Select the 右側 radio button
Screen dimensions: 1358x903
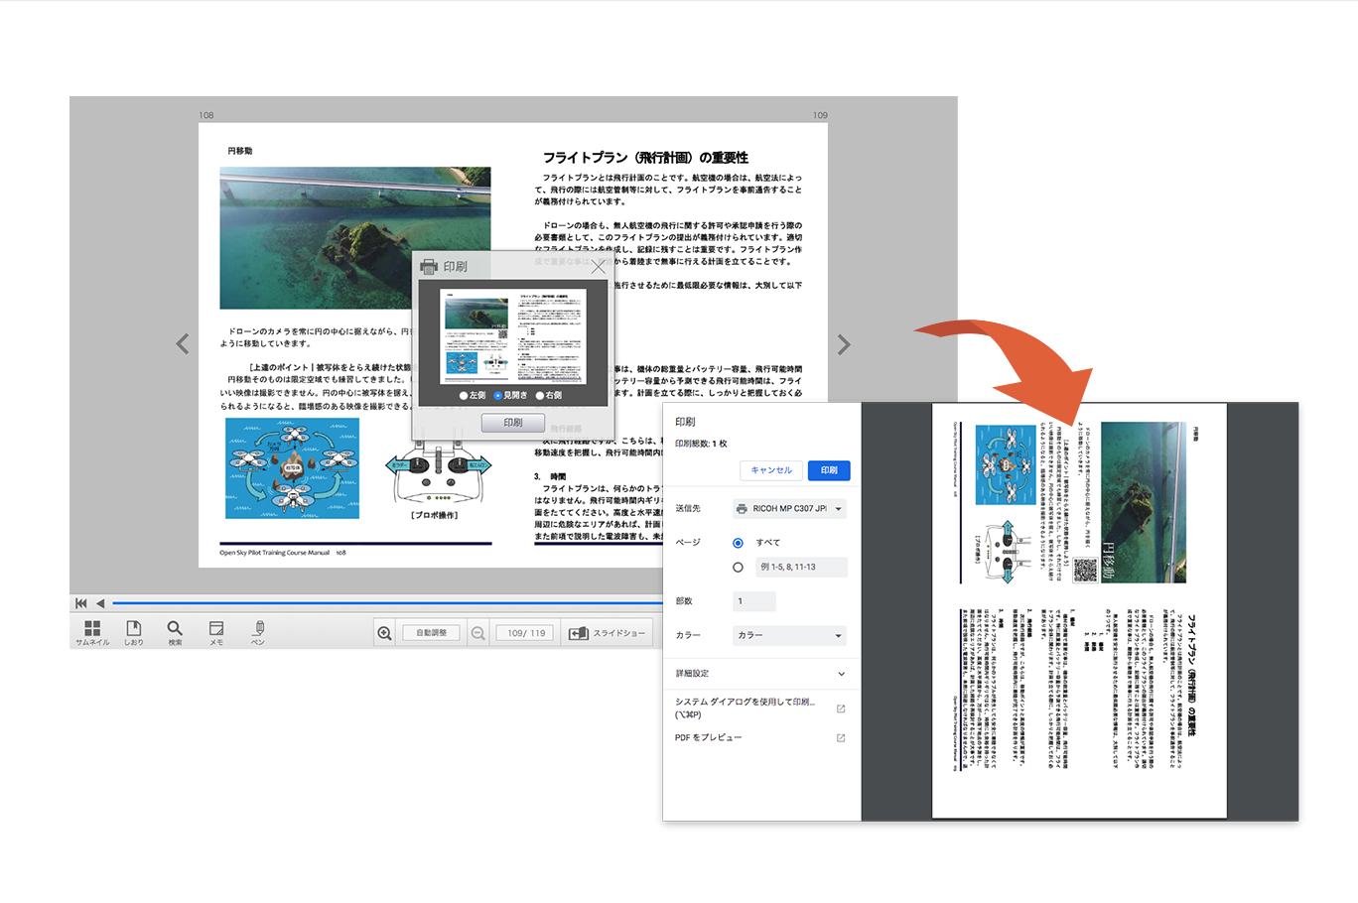[540, 395]
